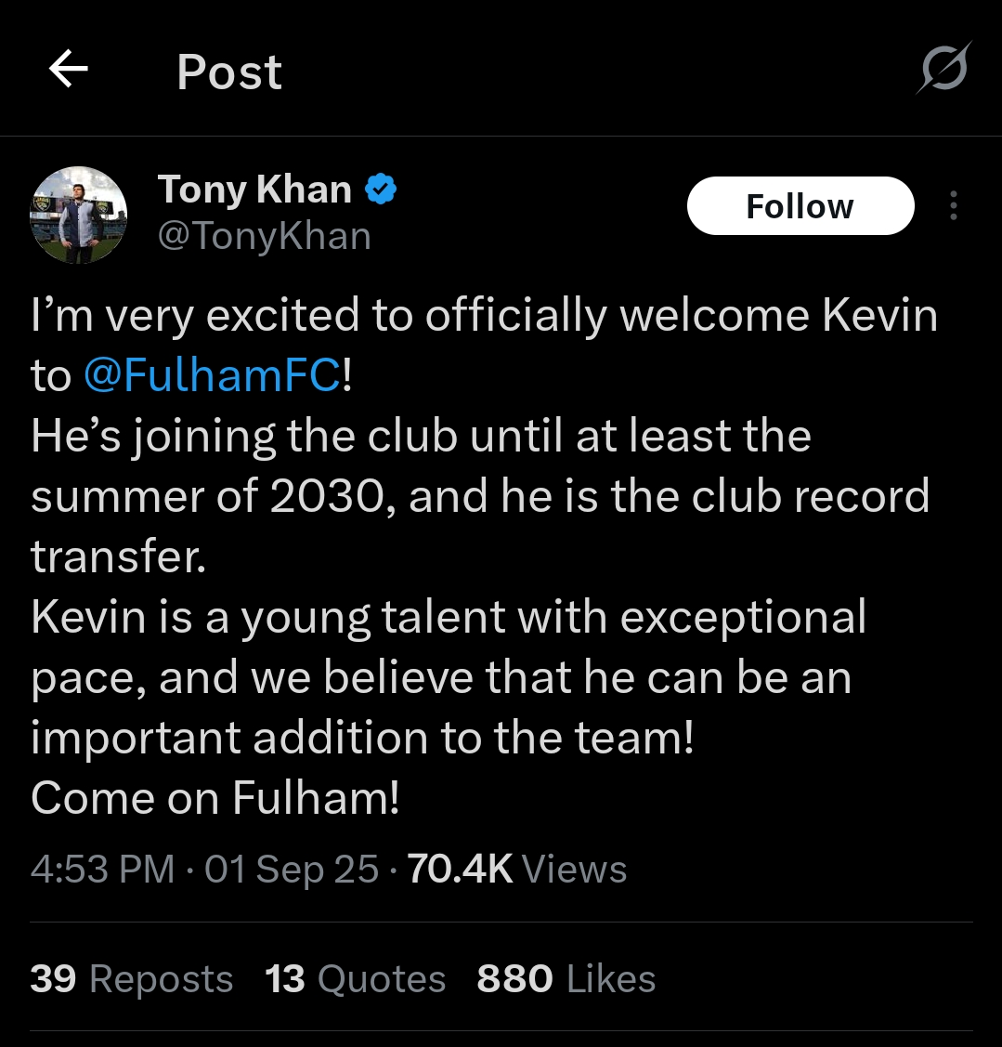
Task: Tap the "important addition to the team!" line
Action: tap(362, 738)
